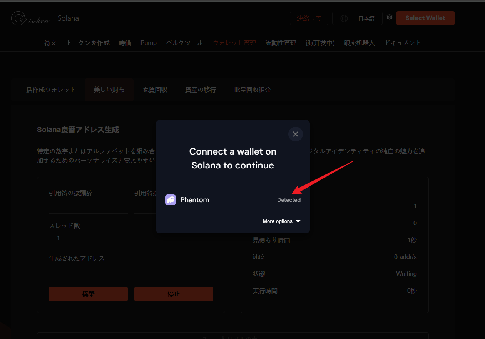Click the 連絡して contact button
This screenshot has height=339, width=485.
click(309, 18)
